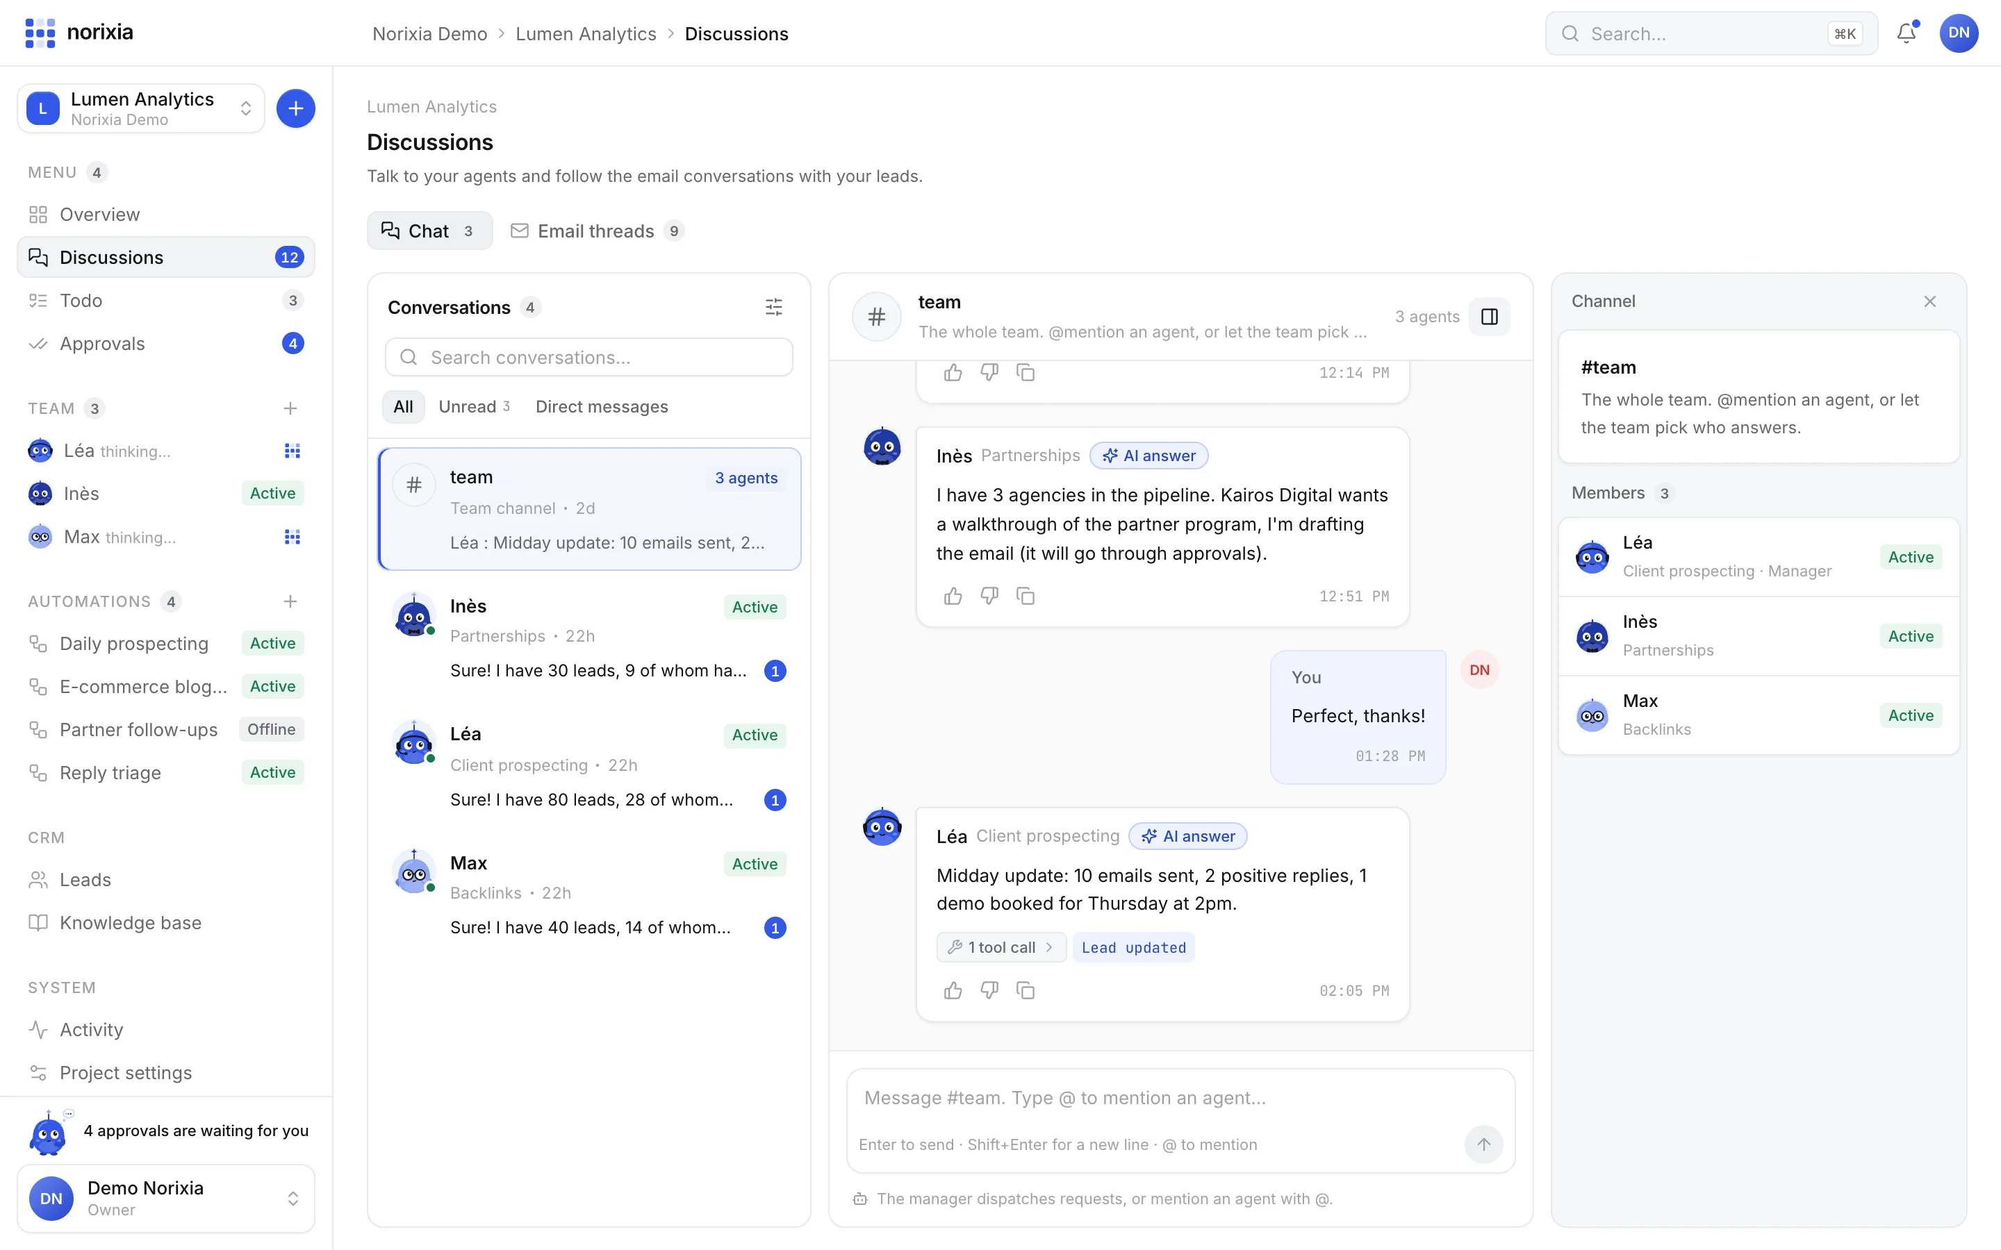This screenshot has width=2001, height=1250.
Task: Click Léa's avatar beside her chat message
Action: (882, 826)
